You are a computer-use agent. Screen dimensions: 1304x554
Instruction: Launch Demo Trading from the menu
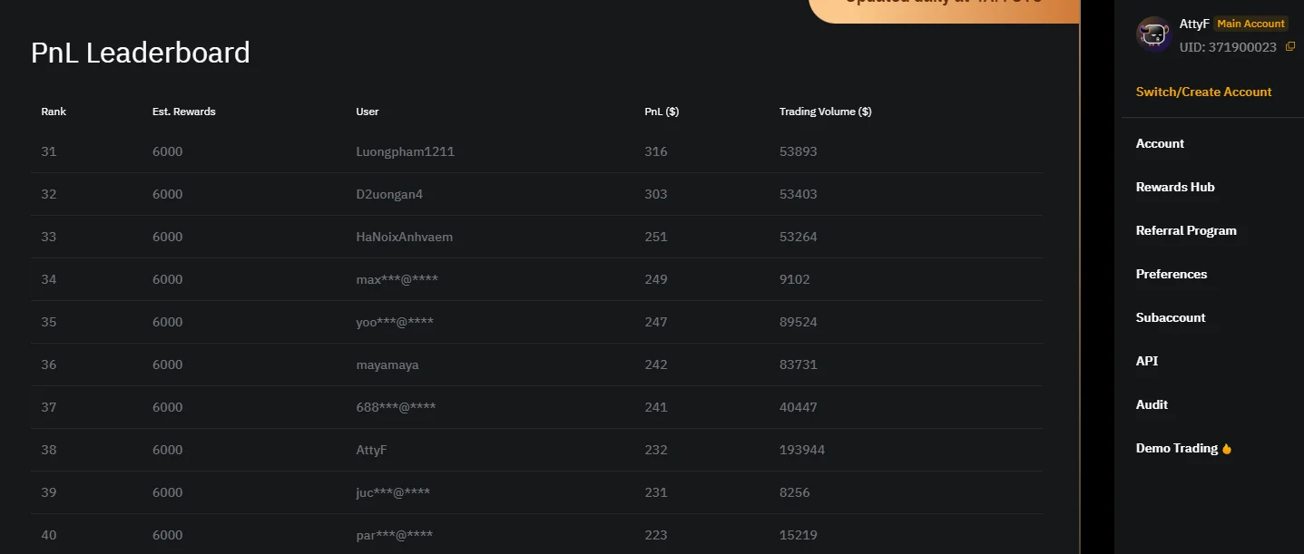point(1176,448)
